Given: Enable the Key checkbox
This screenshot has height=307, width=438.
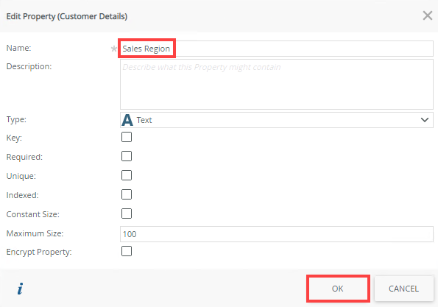Looking at the screenshot, I should tap(127, 137).
